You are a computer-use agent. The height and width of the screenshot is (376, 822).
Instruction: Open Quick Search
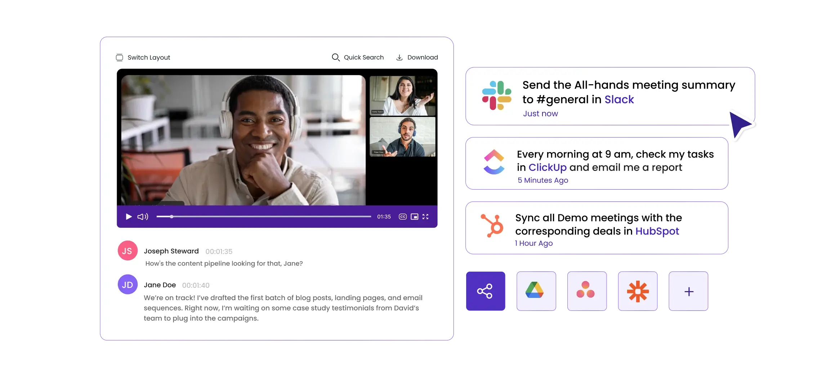pos(358,58)
